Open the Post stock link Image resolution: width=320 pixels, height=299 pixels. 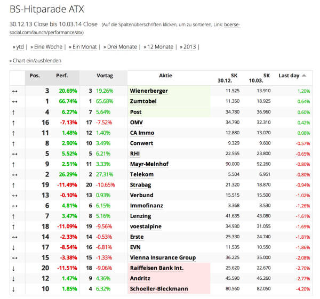pos(135,112)
